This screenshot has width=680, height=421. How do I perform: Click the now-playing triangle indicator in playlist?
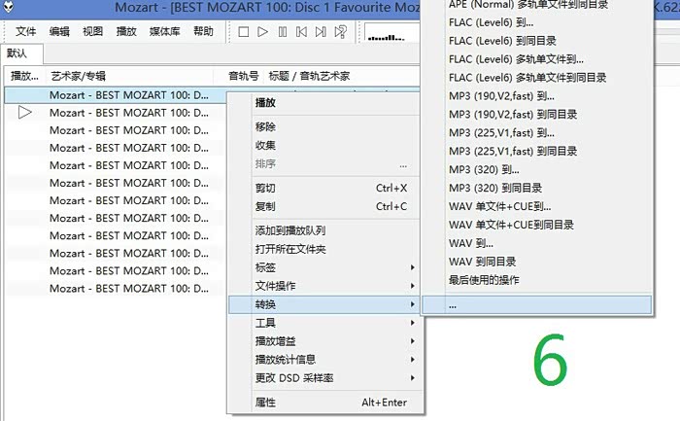point(24,113)
